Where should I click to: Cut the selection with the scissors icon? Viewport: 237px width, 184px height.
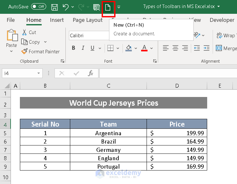coord(29,32)
